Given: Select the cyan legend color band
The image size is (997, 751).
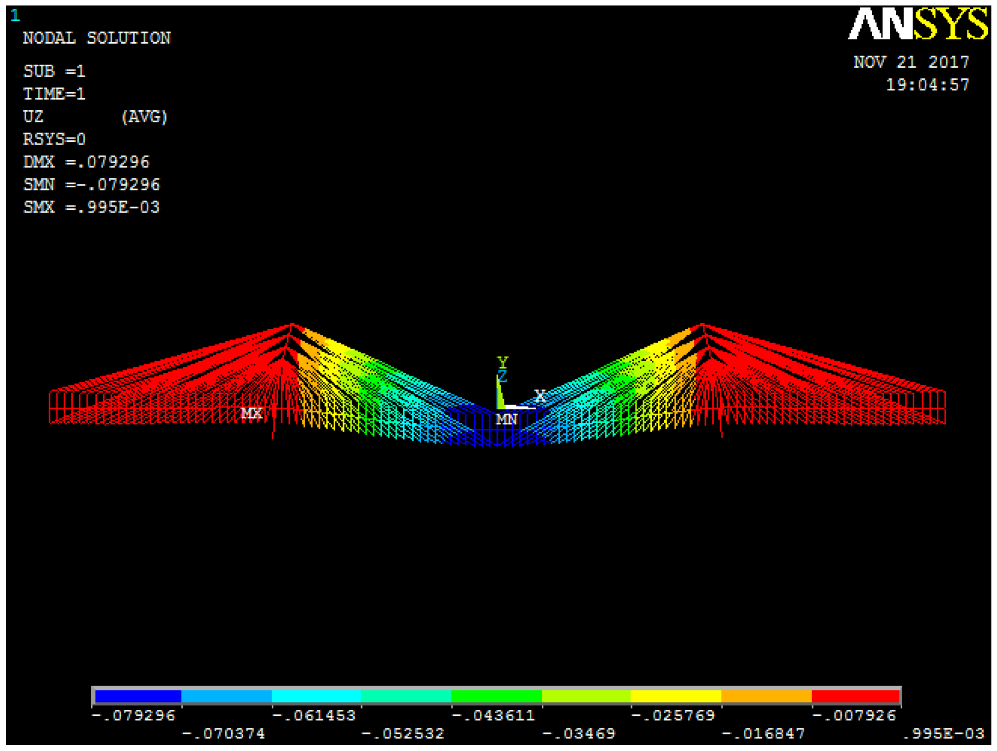Looking at the screenshot, I should click(x=316, y=696).
